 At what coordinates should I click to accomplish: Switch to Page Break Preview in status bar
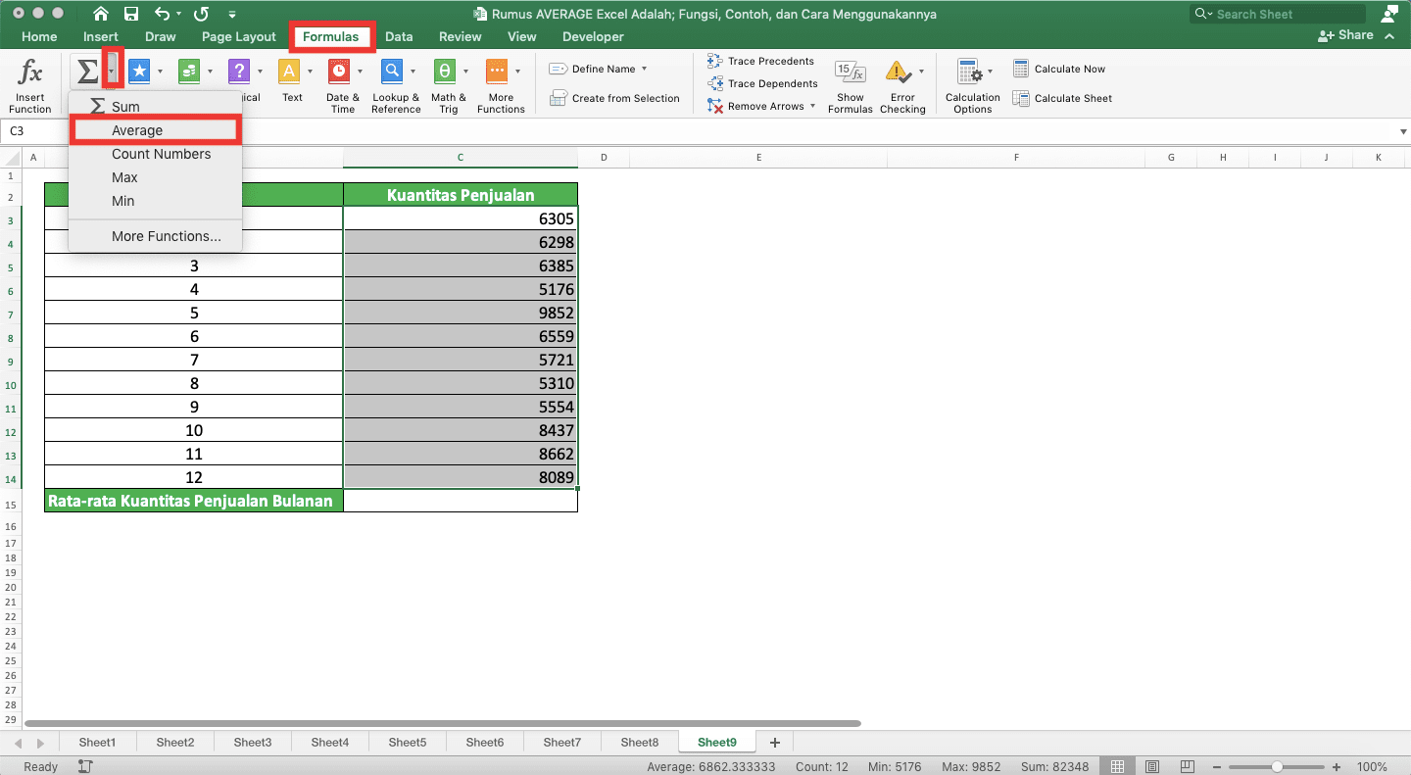[1188, 767]
